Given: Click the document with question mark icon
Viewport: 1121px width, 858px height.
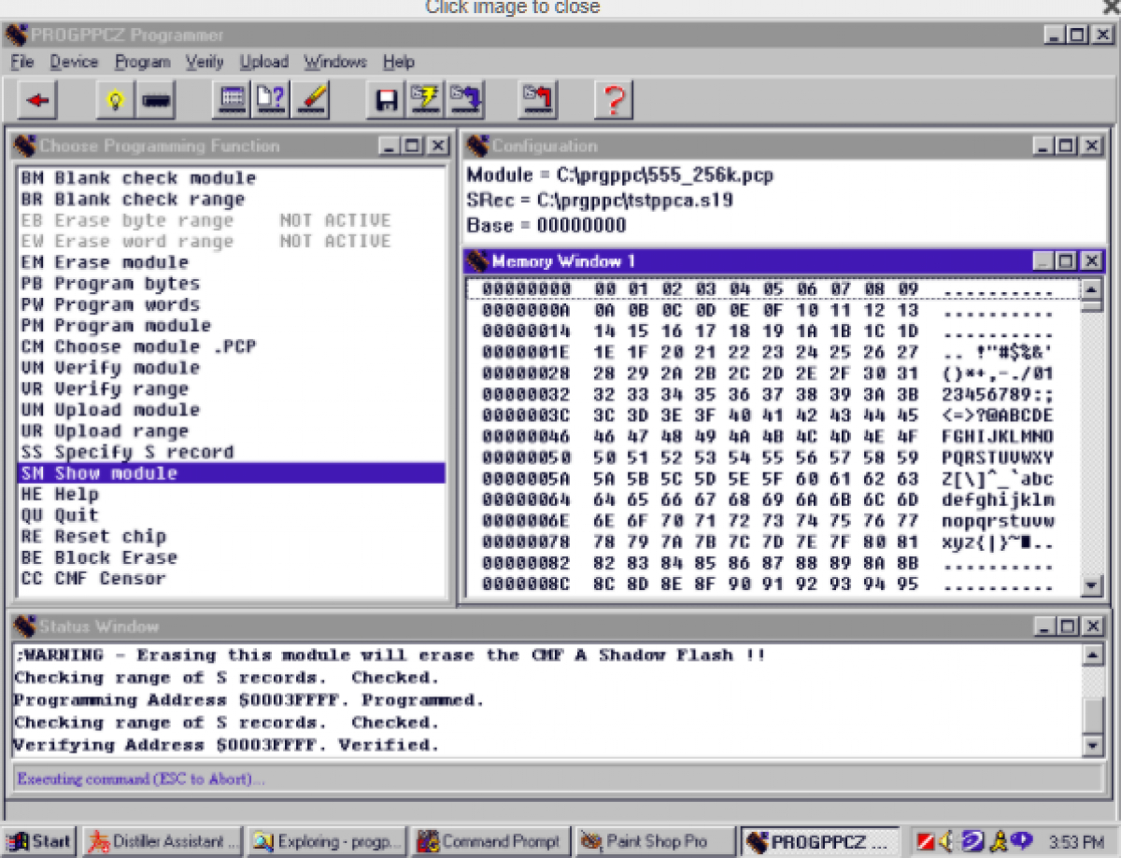Looking at the screenshot, I should coord(271,100).
